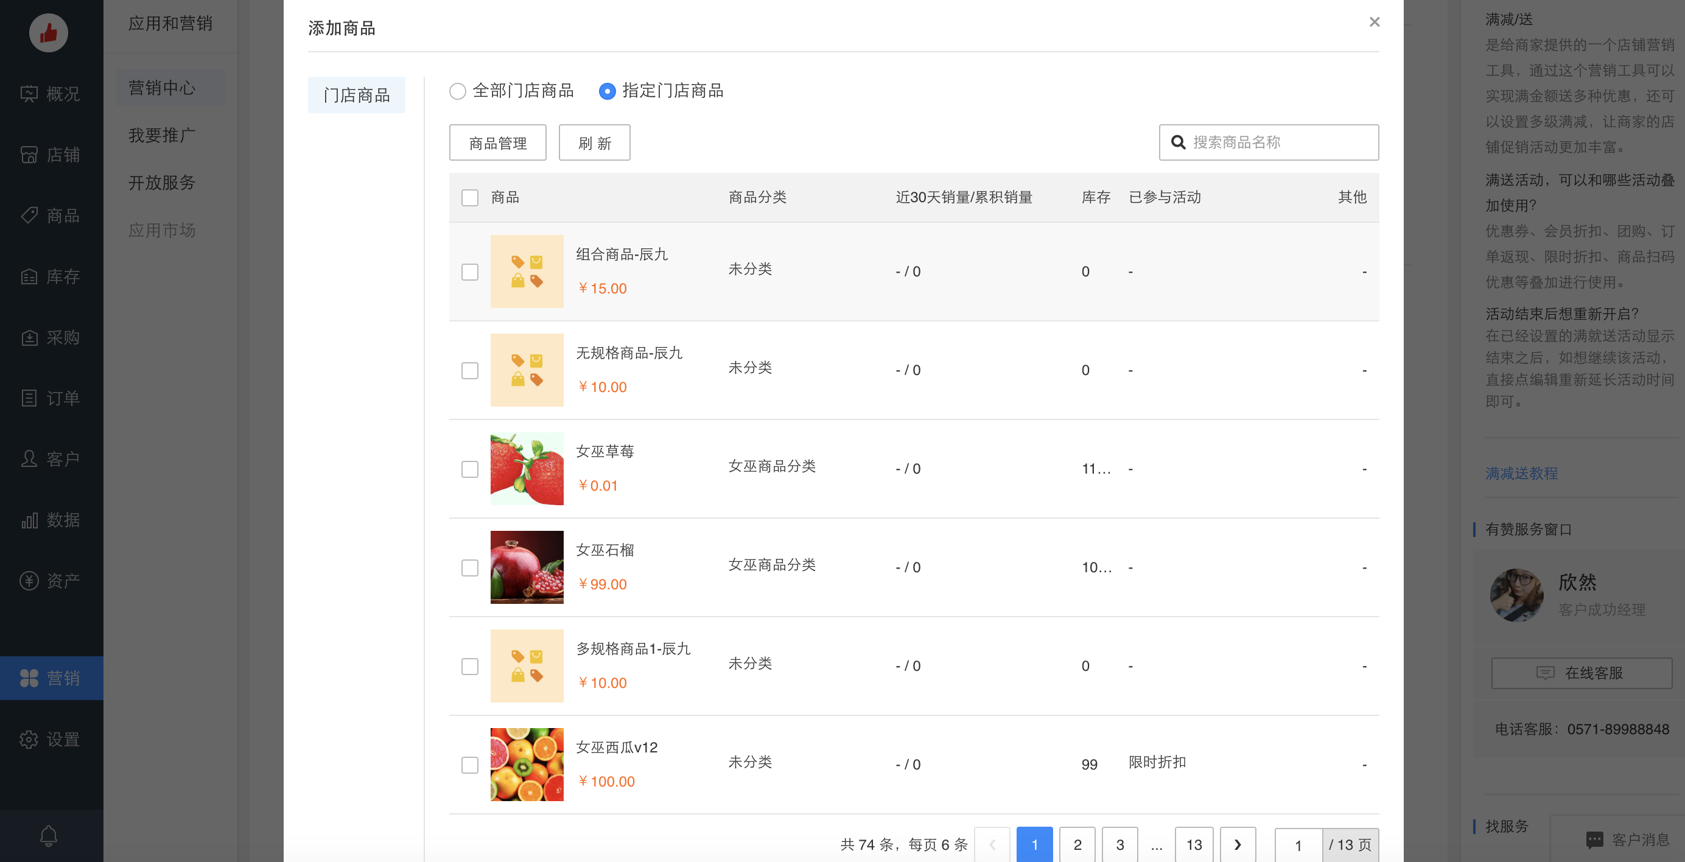Click the 女巫商品分类 cell for 女巫草莓
This screenshot has width=1685, height=862.
(772, 466)
